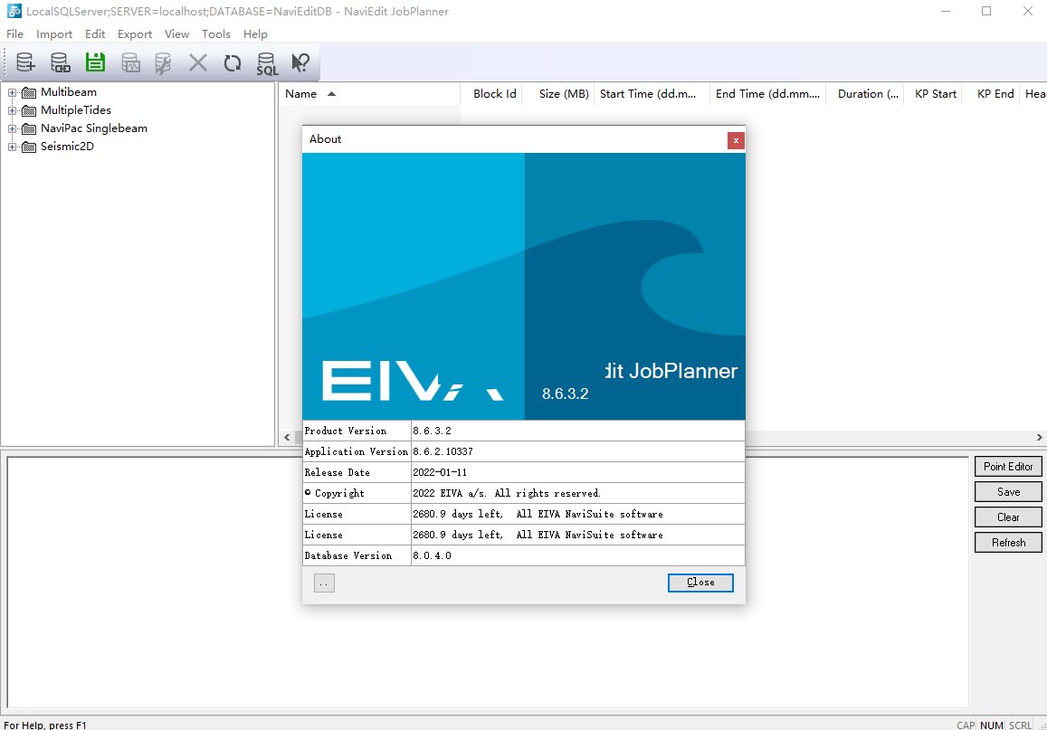Close the About dialog
This screenshot has width=1047, height=730.
coord(700,583)
